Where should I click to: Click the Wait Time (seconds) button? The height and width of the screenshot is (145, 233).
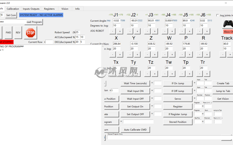tap(135, 83)
